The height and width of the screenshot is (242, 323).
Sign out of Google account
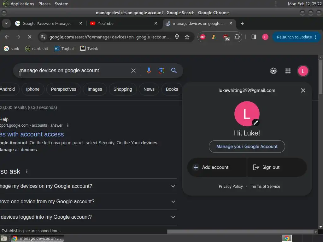(277, 167)
